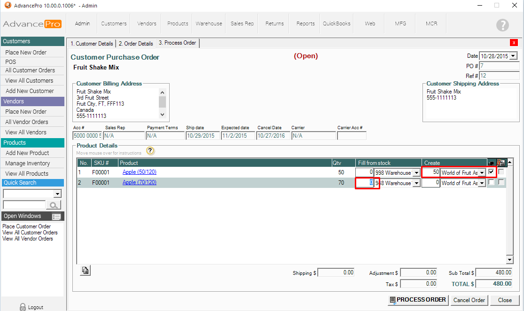The width and height of the screenshot is (524, 311).
Task: Open the Warehouse menu in top bar
Action: coord(209,23)
